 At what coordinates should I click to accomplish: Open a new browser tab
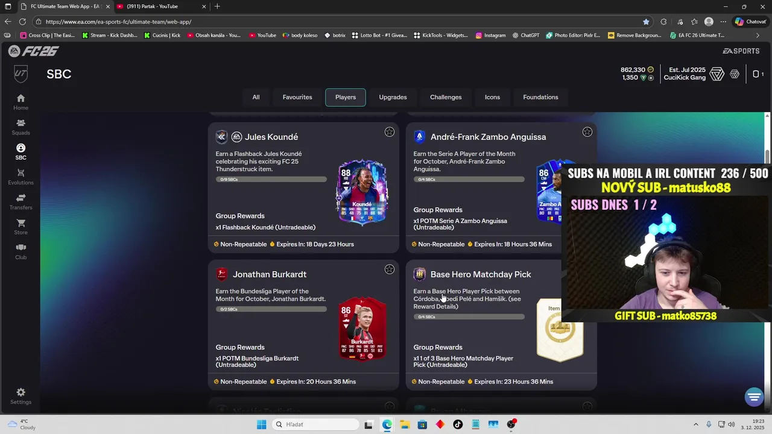(x=217, y=7)
